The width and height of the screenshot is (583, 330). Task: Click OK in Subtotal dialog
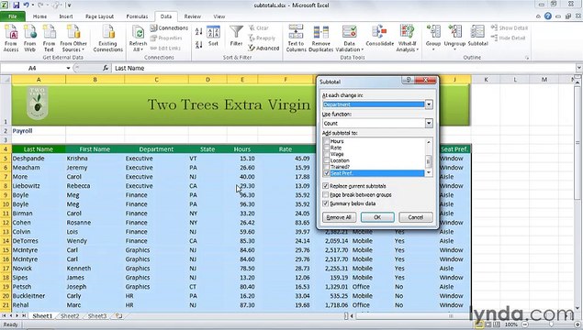point(377,217)
